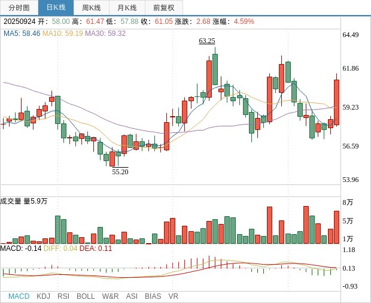Click the latest red candlestick on the right
The image size is (371, 303).
click(336, 102)
